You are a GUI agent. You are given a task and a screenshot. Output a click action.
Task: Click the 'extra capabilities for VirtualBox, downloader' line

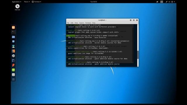88,48
